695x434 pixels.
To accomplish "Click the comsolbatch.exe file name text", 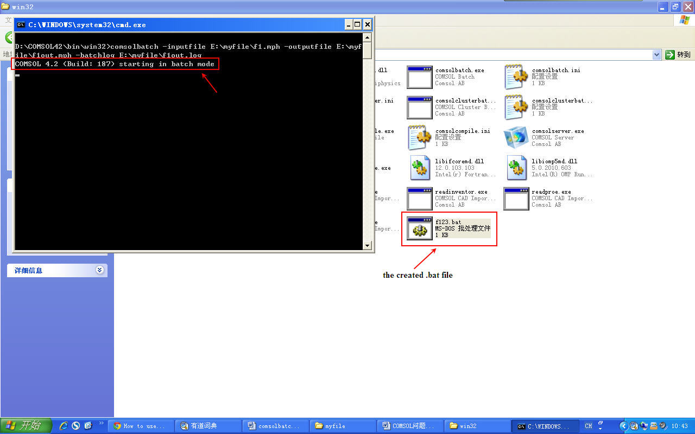I will pos(459,71).
